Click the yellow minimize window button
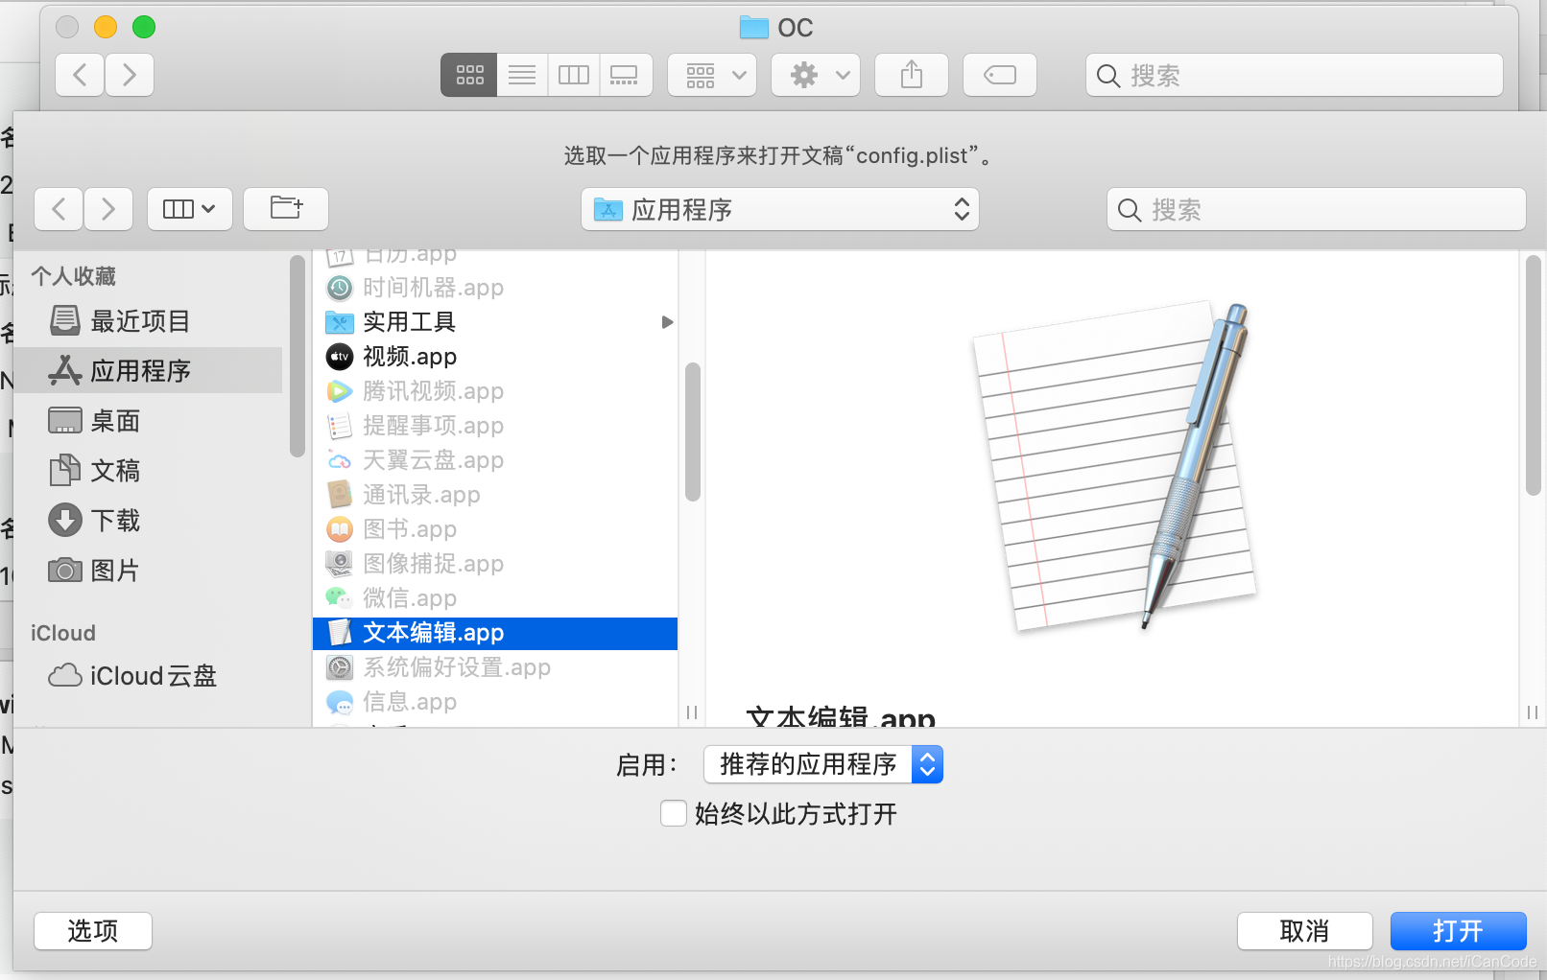 tap(106, 27)
